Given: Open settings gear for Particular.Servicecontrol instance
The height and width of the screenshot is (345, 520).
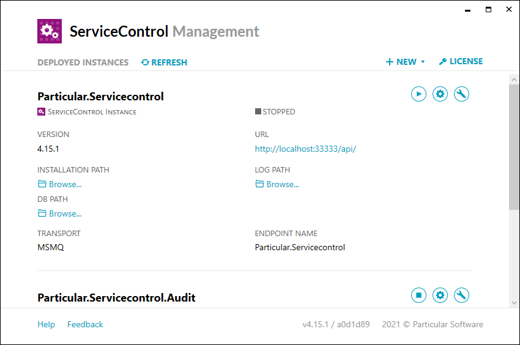Looking at the screenshot, I should click(440, 94).
